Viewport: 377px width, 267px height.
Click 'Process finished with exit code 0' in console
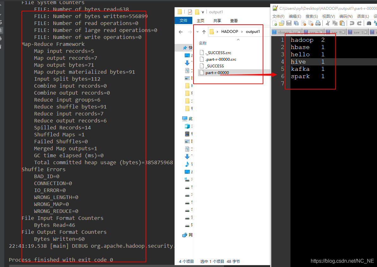pyautogui.click(x=61, y=260)
